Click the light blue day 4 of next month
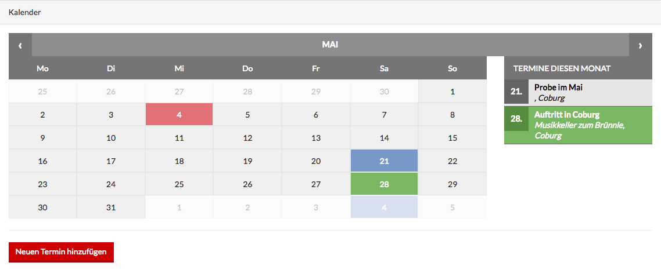 coord(384,207)
